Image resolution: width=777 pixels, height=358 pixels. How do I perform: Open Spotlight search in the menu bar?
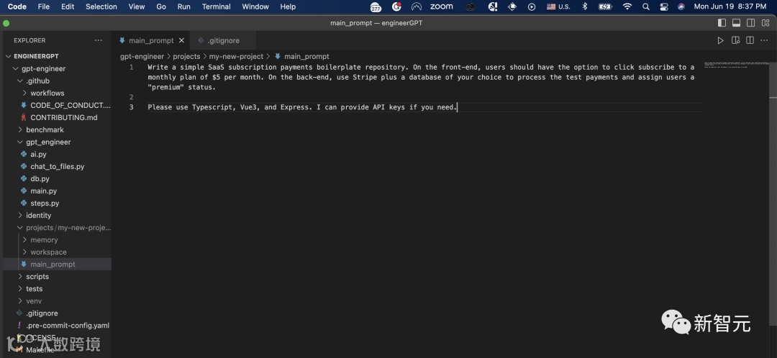645,6
